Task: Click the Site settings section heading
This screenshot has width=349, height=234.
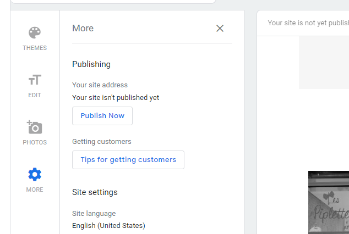Action: [95, 192]
